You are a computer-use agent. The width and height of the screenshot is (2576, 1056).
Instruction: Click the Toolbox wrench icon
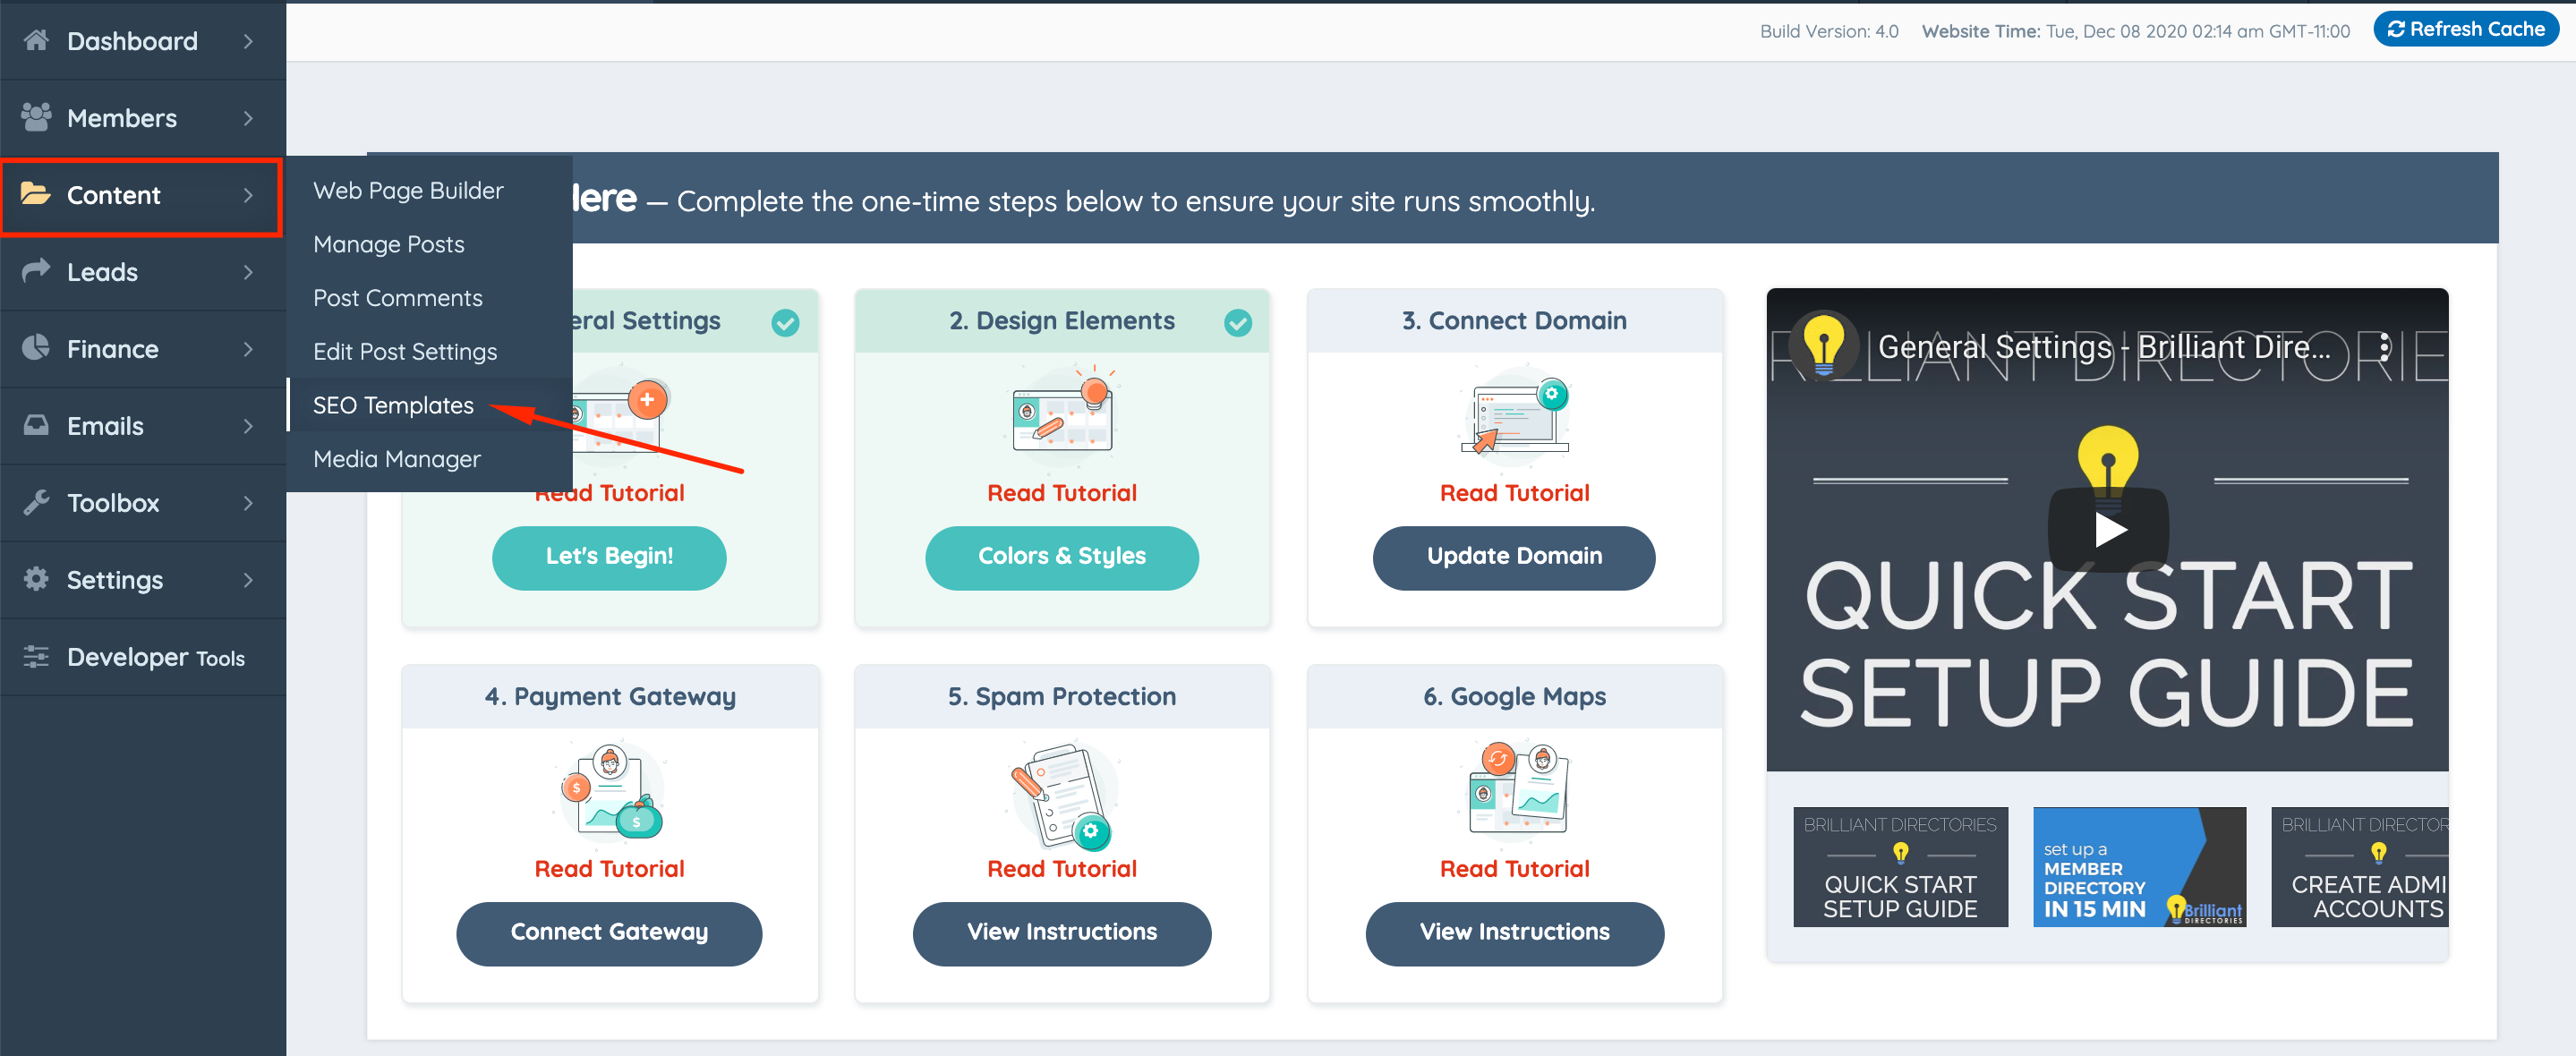pyautogui.click(x=36, y=502)
